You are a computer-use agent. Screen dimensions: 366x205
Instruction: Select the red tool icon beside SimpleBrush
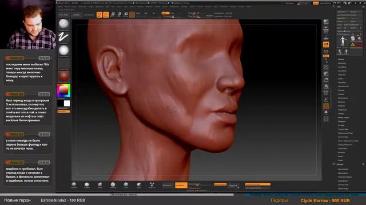[359, 44]
